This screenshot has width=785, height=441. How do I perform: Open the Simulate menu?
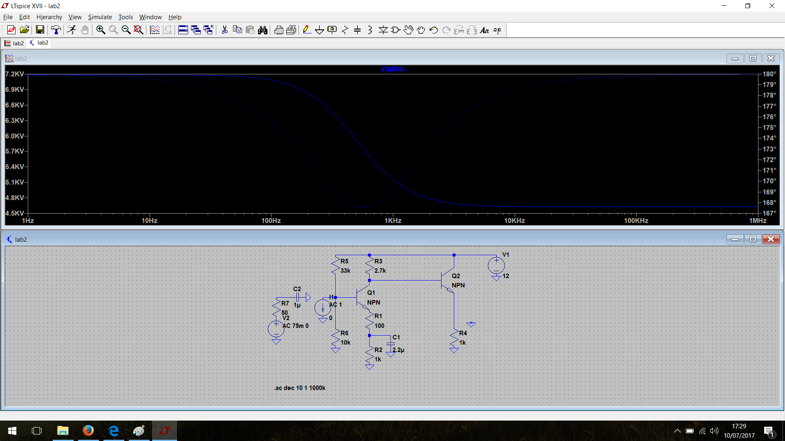click(100, 17)
